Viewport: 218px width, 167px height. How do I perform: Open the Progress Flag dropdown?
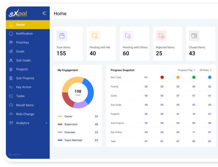[x=186, y=70]
